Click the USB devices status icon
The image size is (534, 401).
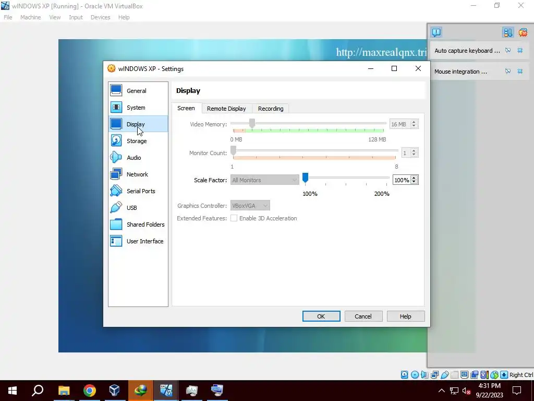click(444, 375)
